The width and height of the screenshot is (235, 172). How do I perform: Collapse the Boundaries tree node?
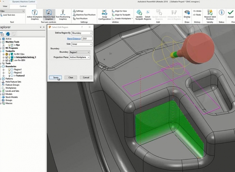pos(1,67)
